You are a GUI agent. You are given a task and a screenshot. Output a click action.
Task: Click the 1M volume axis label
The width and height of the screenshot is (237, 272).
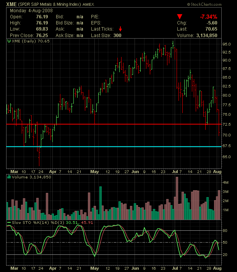226,210
